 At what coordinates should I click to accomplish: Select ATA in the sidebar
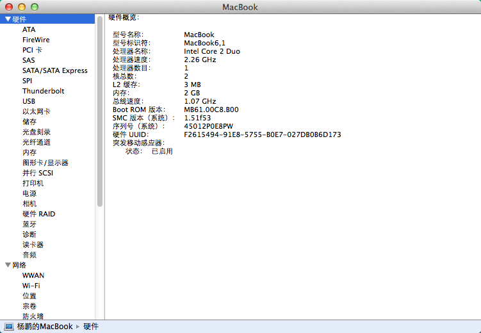pyautogui.click(x=29, y=29)
